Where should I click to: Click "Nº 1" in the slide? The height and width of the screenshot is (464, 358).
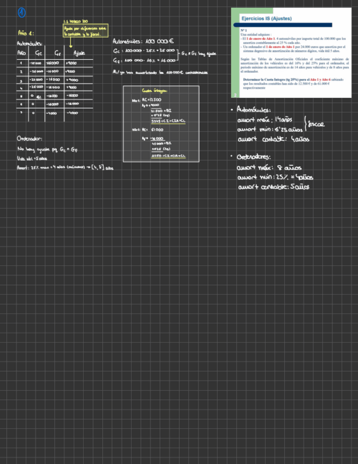point(244,31)
